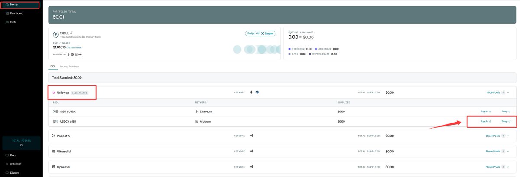
Task: Open the Invite sidebar item
Action: [x=13, y=22]
